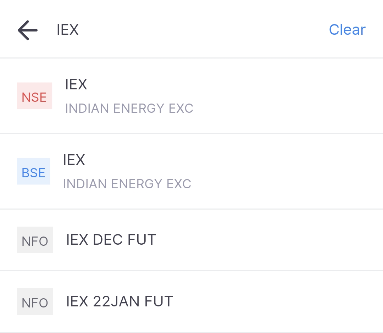Screen dimensions: 383x333
Task: Tap empty area of IEX DEC FUT row
Action: click(x=269, y=240)
